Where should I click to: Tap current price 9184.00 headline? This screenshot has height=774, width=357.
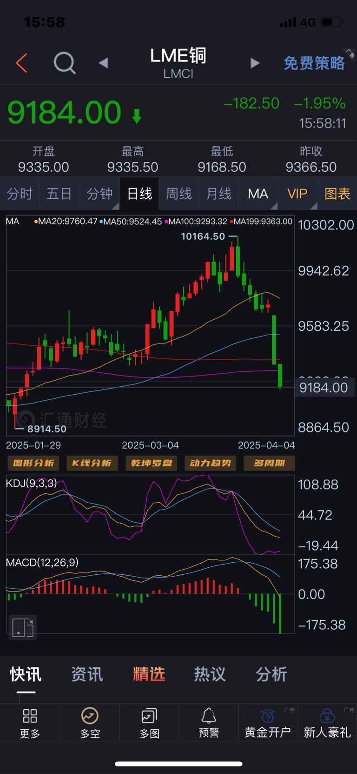pos(65,113)
